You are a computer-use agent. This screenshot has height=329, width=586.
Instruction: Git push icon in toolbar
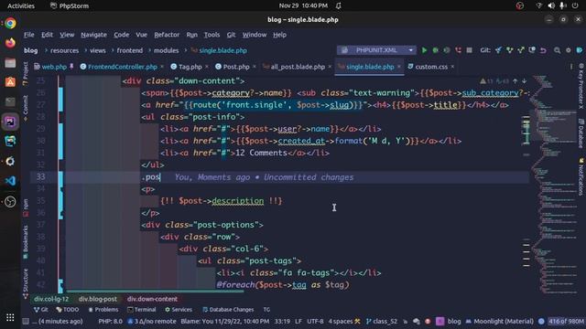click(x=521, y=50)
